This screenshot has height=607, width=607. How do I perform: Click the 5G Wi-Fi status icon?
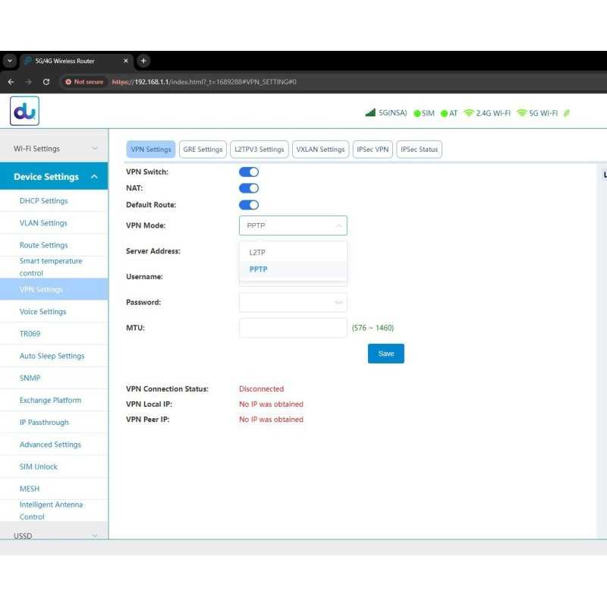click(522, 113)
